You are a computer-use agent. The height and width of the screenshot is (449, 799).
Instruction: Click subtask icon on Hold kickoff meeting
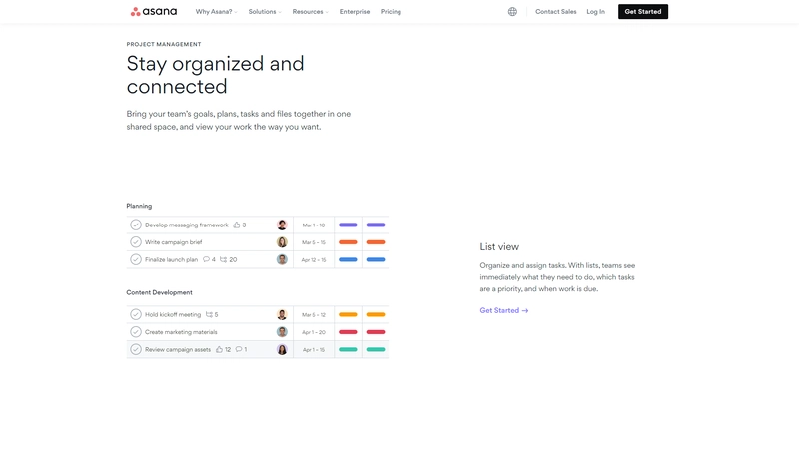click(x=209, y=314)
